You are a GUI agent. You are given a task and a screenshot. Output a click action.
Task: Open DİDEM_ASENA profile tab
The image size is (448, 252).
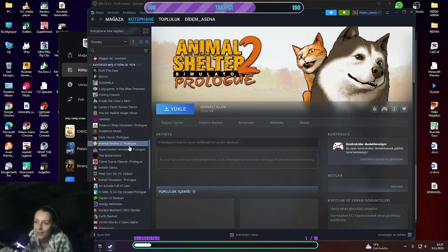pyautogui.click(x=200, y=19)
